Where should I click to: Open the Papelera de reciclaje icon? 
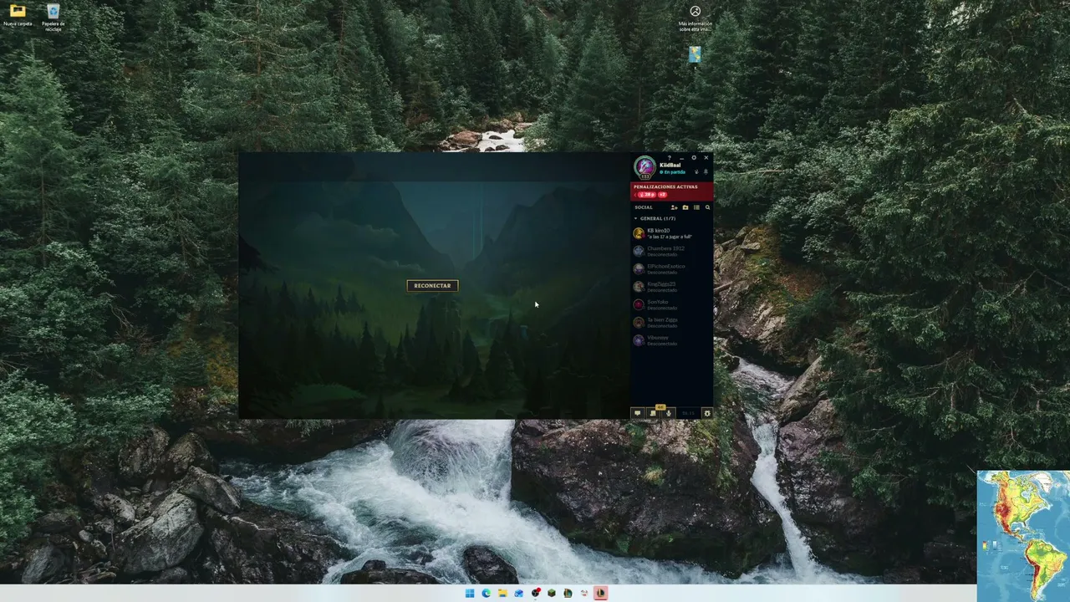click(53, 17)
